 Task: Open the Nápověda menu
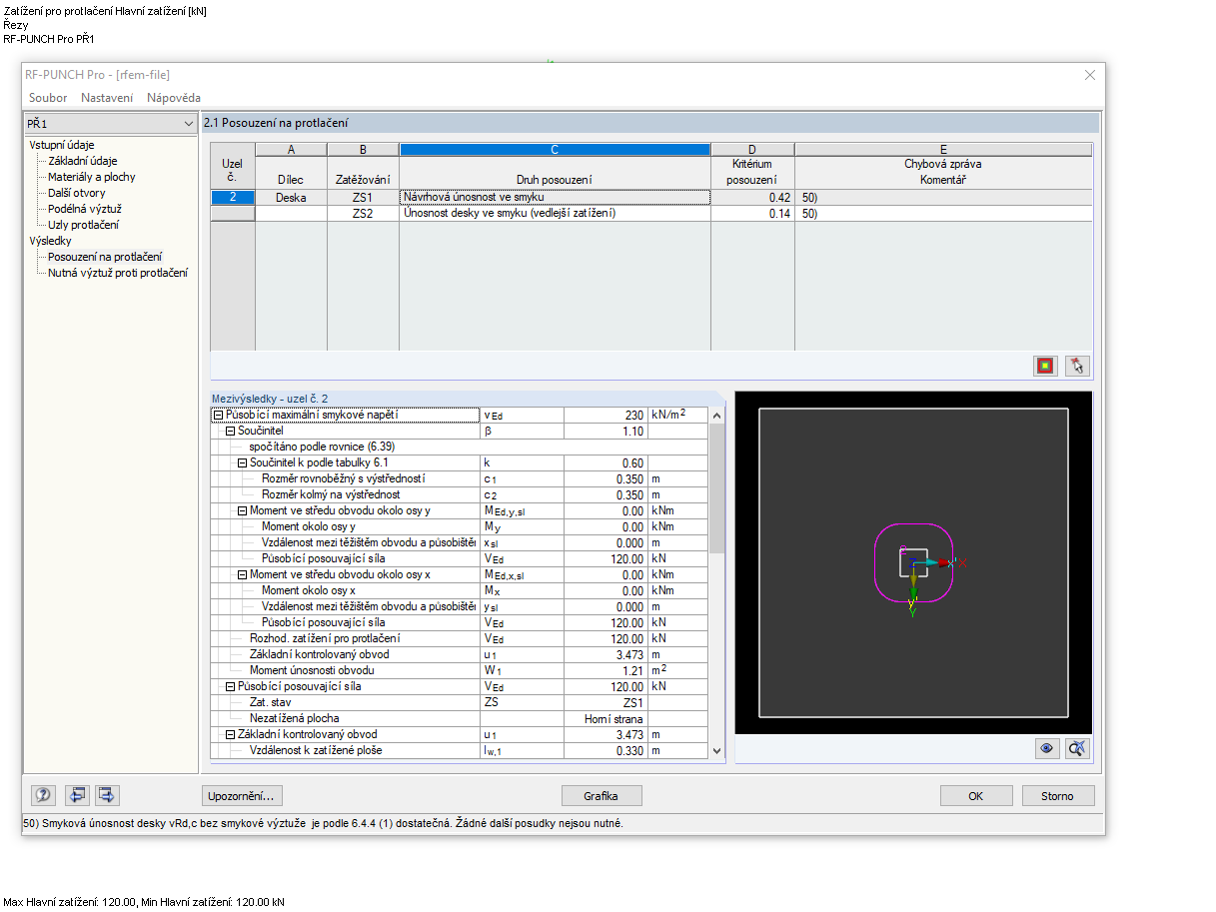(174, 98)
